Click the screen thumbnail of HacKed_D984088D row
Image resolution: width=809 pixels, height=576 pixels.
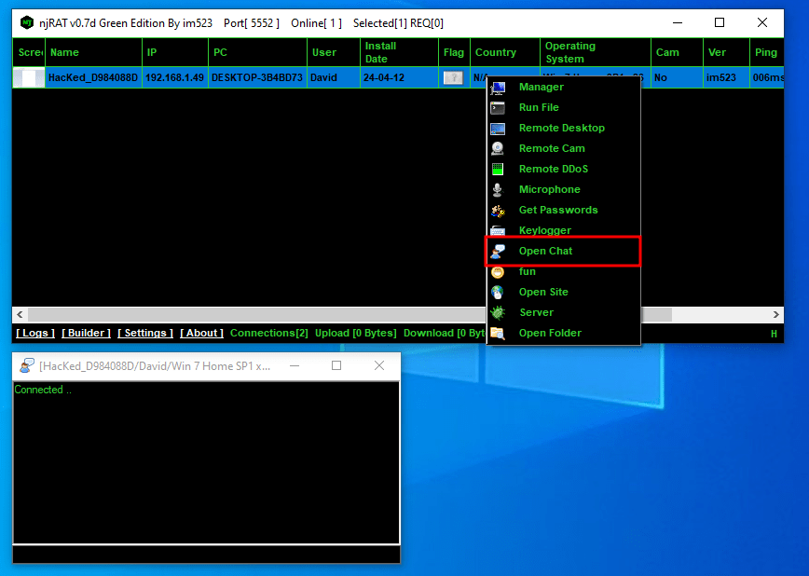tap(29, 77)
